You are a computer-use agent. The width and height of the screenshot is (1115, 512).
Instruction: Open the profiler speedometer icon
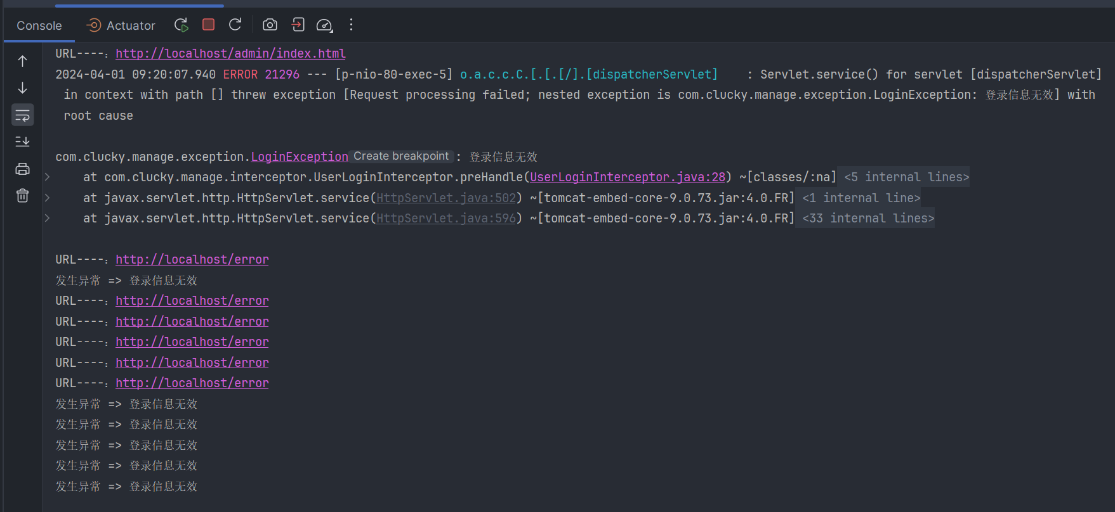(324, 25)
